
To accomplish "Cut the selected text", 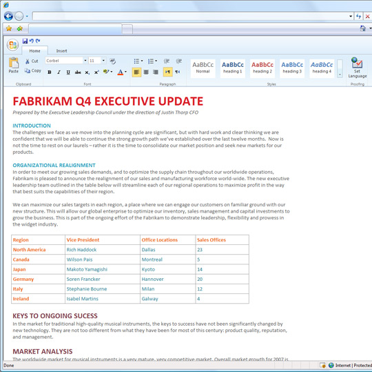I will click(32, 61).
